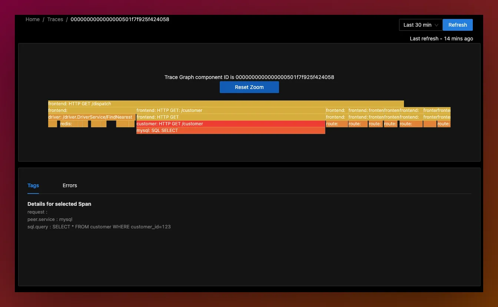Viewport: 498px width, 307px height.
Task: Select the last route: span at right edge
Action: pos(444,124)
